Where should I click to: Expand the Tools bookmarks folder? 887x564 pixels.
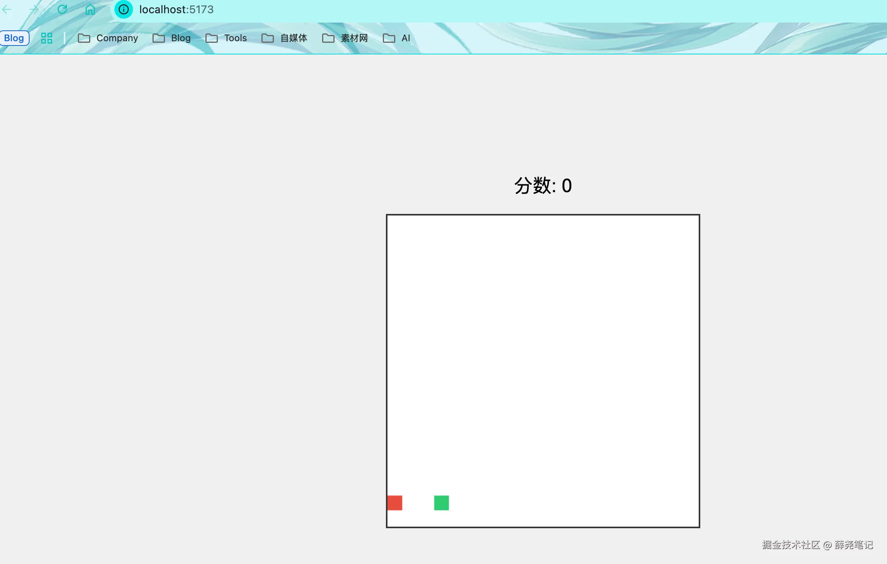click(235, 38)
